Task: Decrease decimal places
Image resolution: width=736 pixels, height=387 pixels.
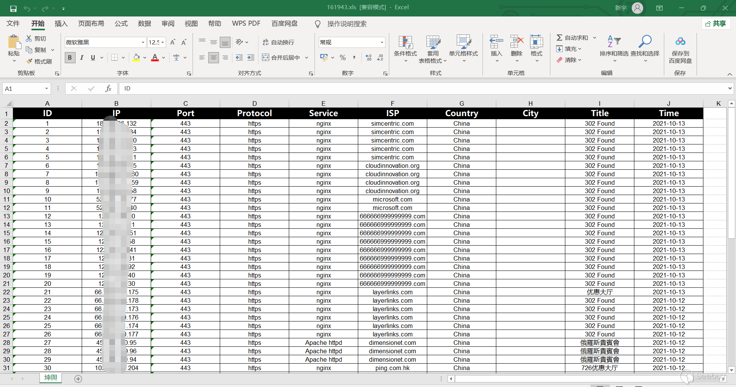Action: (x=380, y=57)
